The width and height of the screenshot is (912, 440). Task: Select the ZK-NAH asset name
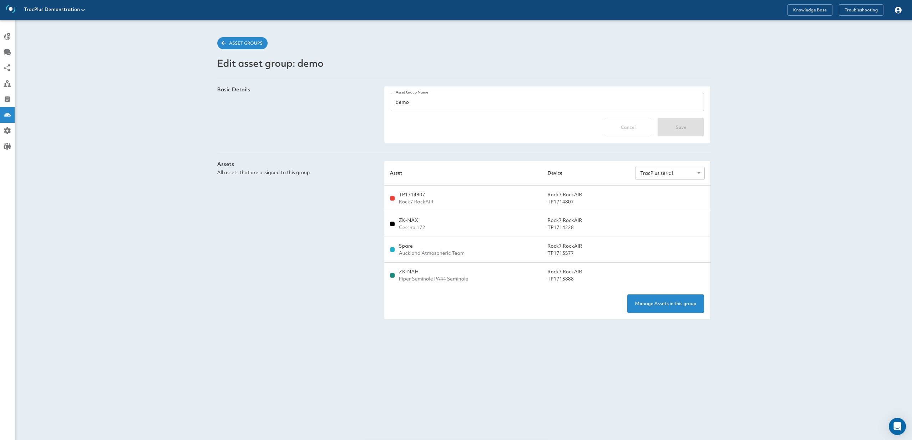(409, 272)
